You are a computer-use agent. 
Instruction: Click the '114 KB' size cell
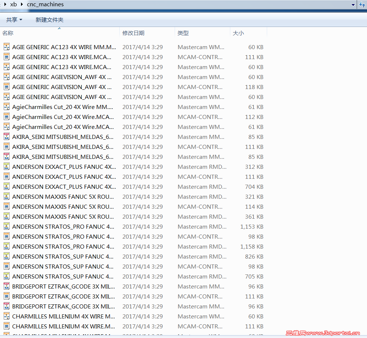(254, 207)
